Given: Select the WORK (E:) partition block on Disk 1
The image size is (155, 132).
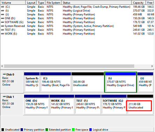Looking at the screenshot, I should click(x=62, y=104).
